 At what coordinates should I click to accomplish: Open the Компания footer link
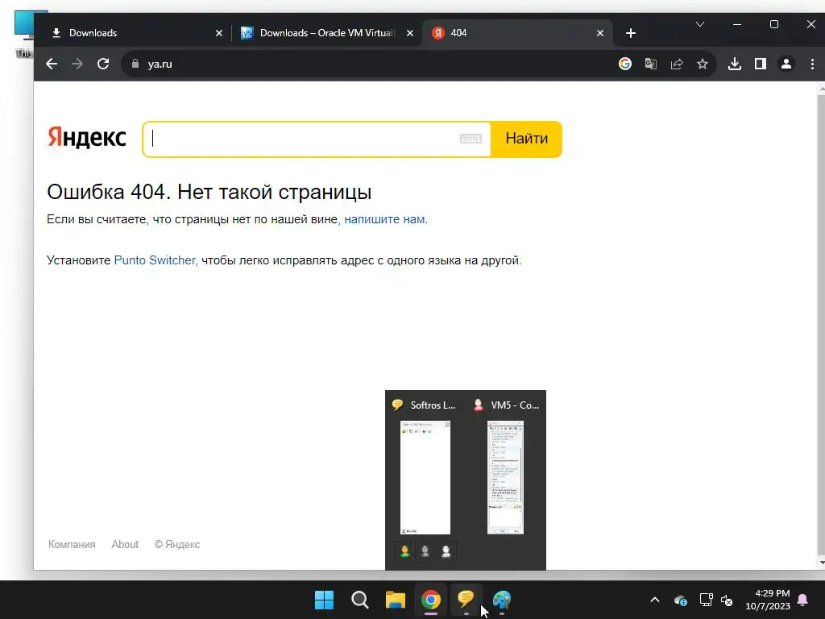(72, 544)
